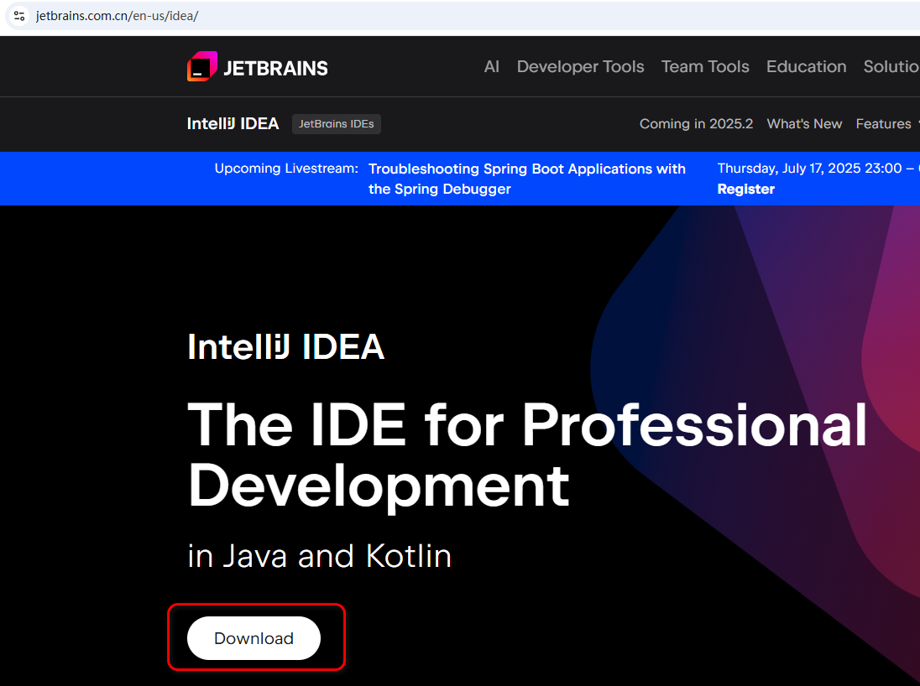
Task: Click the IntelliJ IDEA header link
Action: point(233,123)
